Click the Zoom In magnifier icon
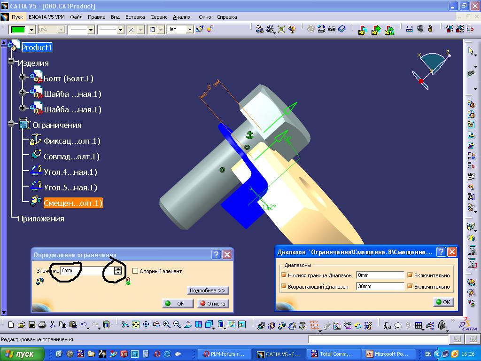481x361 pixels. coord(167,324)
